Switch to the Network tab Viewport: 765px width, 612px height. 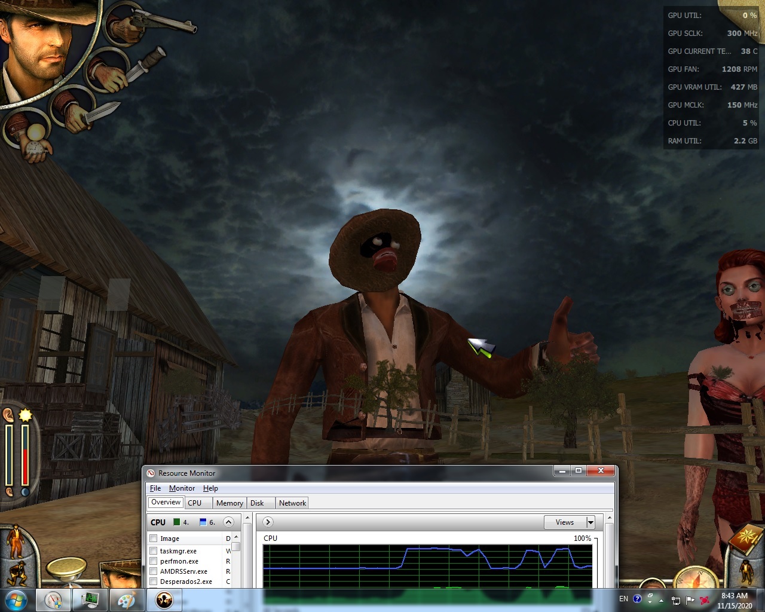point(292,503)
